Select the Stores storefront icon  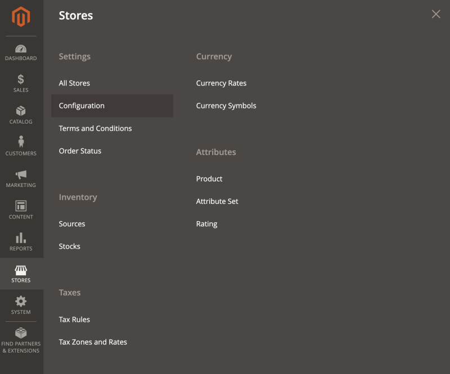coord(21,270)
